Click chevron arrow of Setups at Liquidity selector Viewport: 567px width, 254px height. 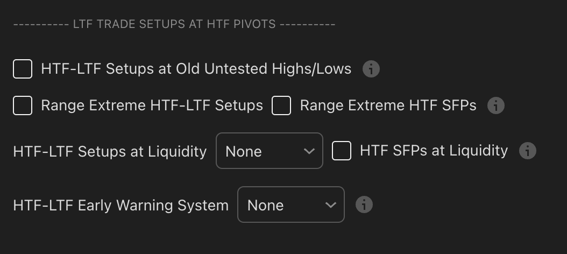click(x=309, y=151)
